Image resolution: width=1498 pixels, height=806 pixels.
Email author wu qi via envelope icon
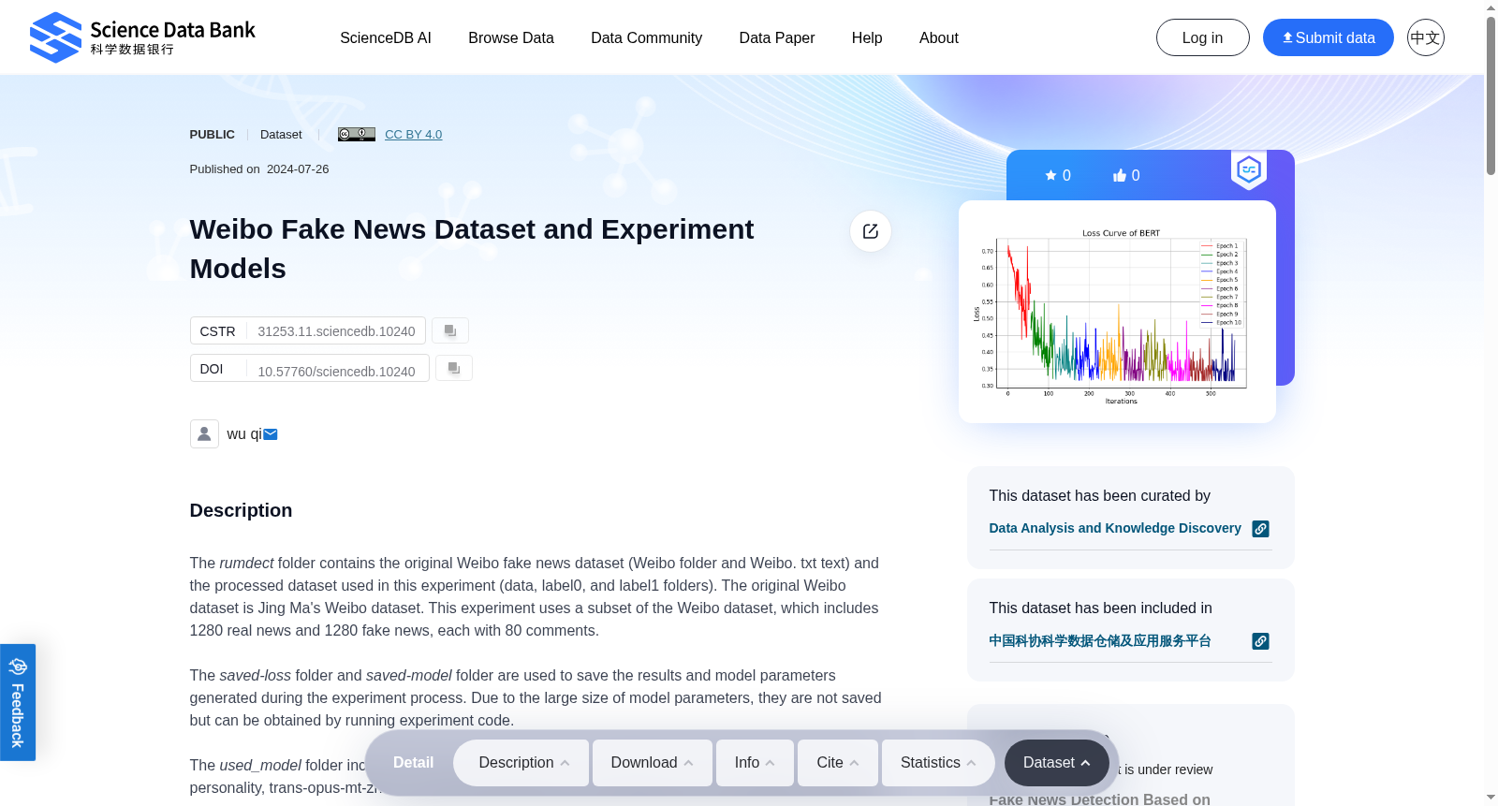(x=271, y=434)
